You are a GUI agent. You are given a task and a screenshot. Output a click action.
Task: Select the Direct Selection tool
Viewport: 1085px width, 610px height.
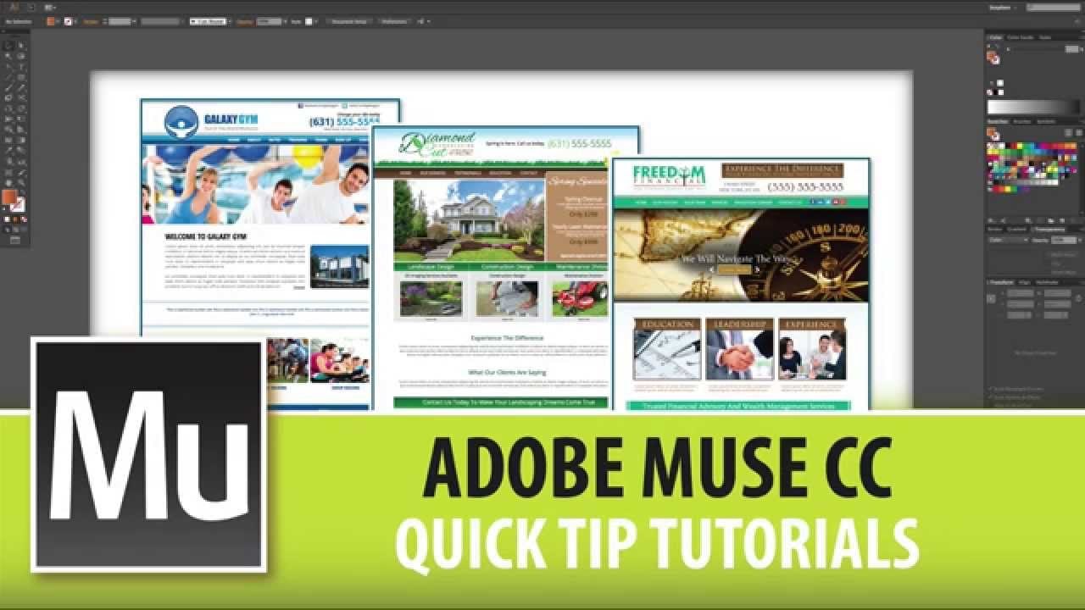coord(20,45)
